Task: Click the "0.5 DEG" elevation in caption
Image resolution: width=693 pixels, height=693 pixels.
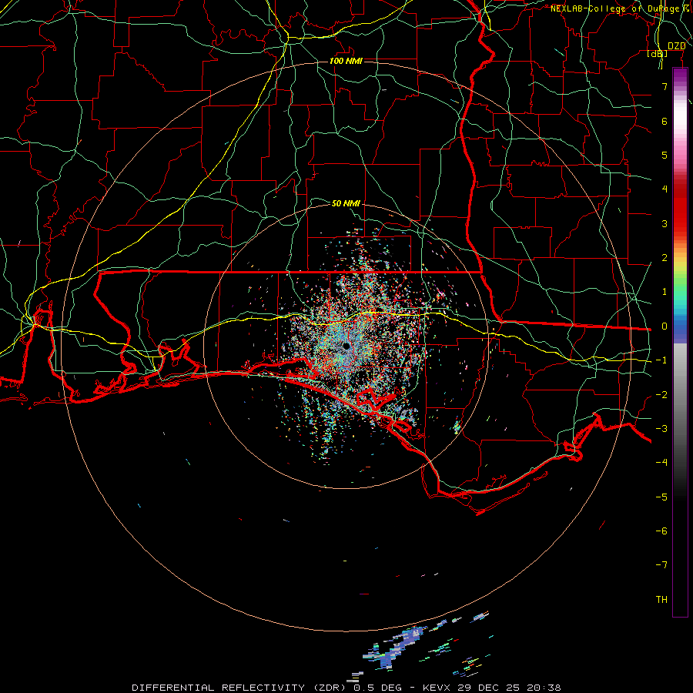Action: tap(377, 688)
